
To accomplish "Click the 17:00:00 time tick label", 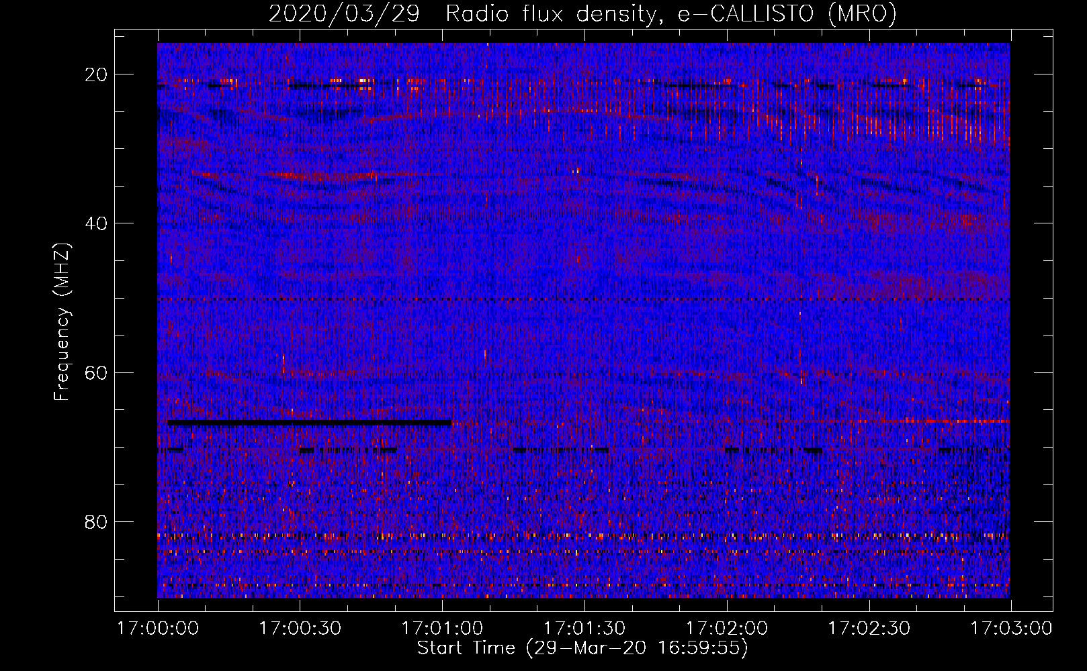I will 158,629.
